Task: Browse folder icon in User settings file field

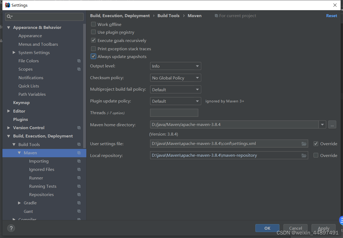Action: pos(304,144)
